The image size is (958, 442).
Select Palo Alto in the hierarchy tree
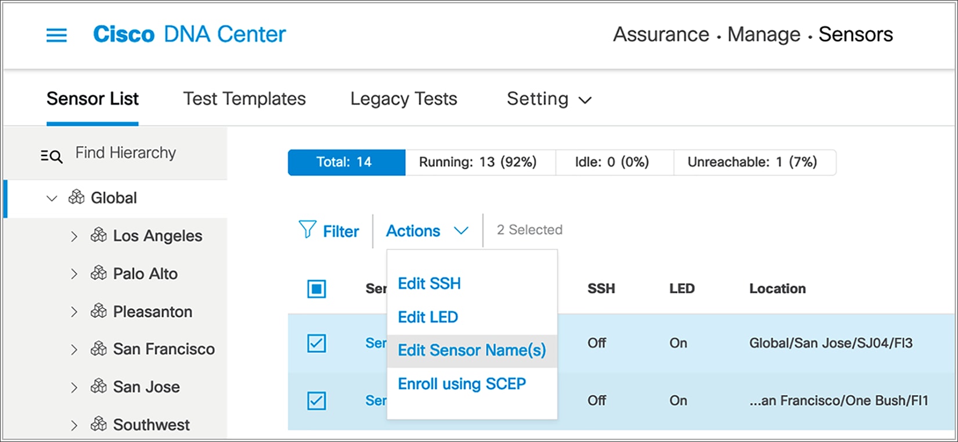point(145,274)
